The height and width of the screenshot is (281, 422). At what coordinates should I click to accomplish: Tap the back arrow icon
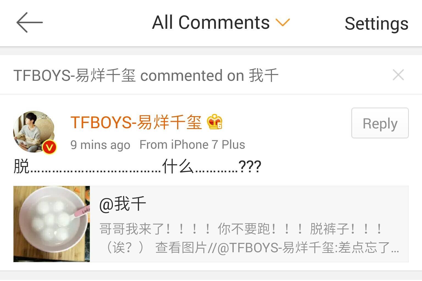29,22
